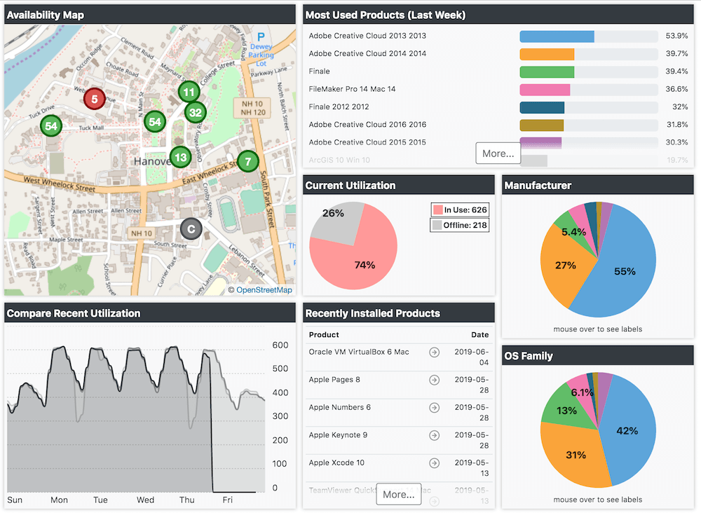Expand More items under Recently Installed Products

(398, 494)
